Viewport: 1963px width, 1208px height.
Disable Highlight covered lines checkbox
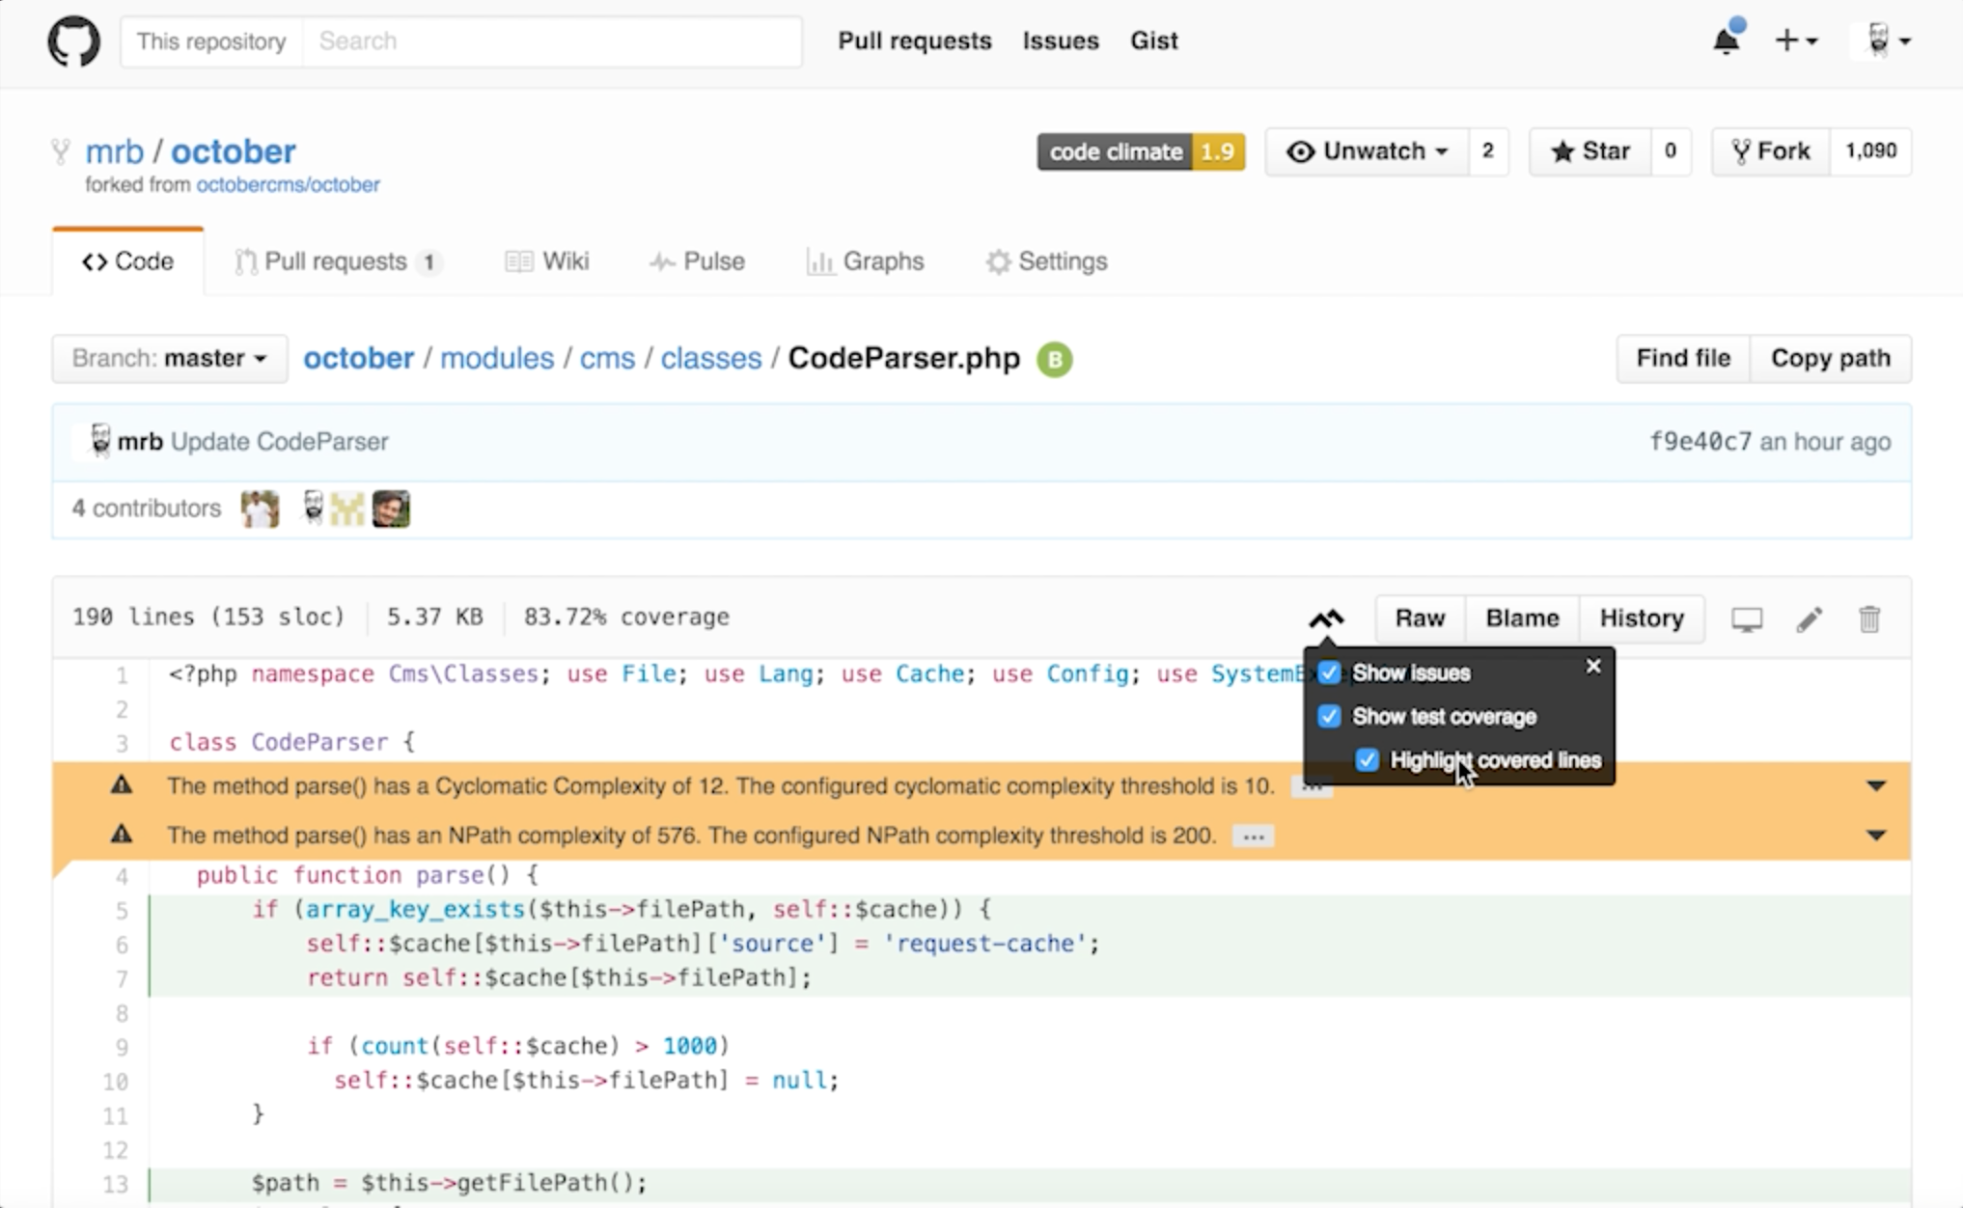[x=1367, y=760]
